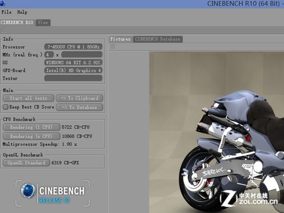The image size is (284, 213).
Task: Click the Start all tests button
Action: [x=28, y=98]
